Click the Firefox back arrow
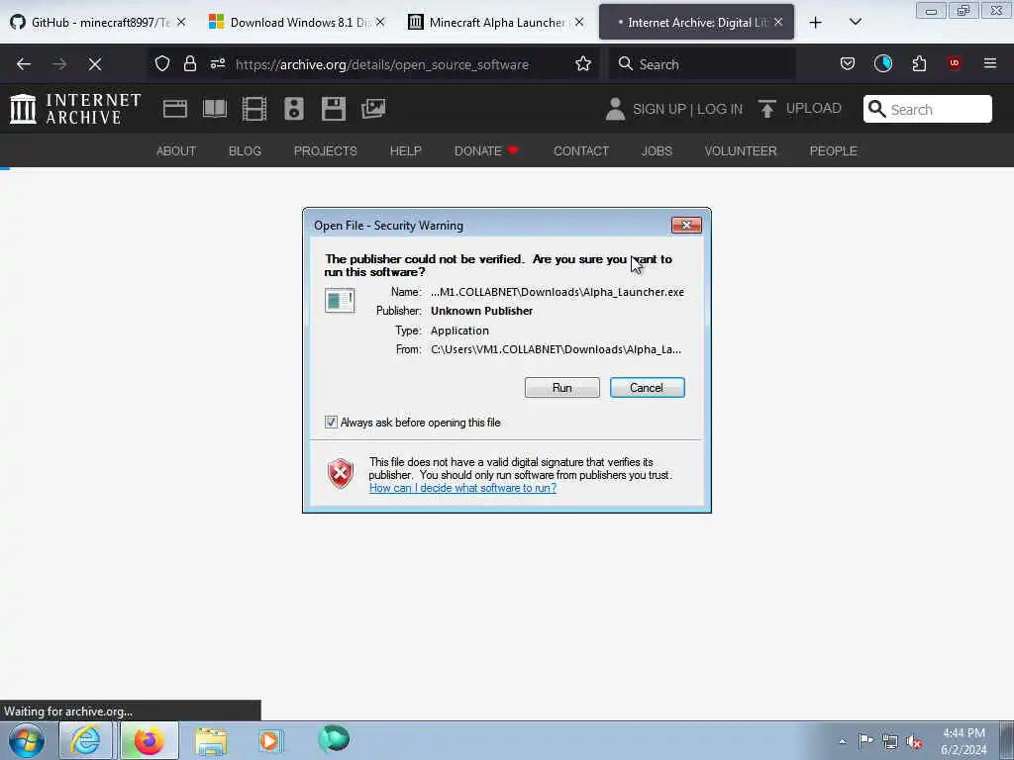 coord(24,64)
